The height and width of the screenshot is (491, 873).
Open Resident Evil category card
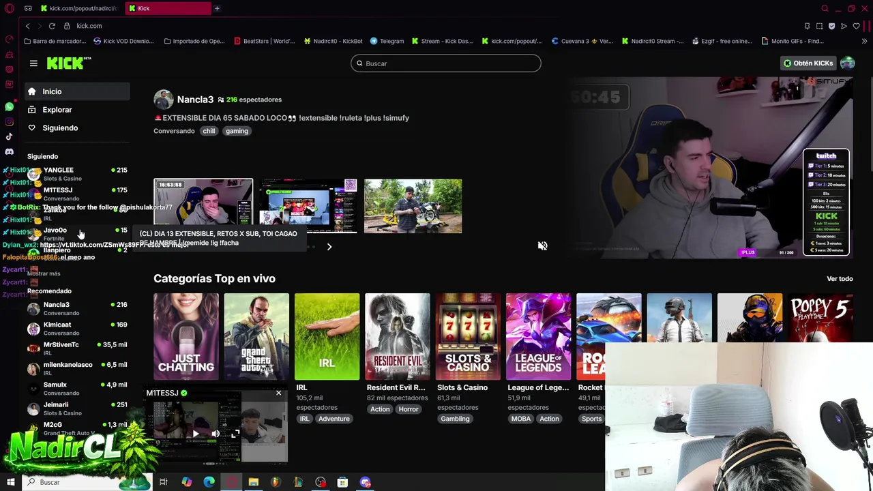[x=398, y=336]
